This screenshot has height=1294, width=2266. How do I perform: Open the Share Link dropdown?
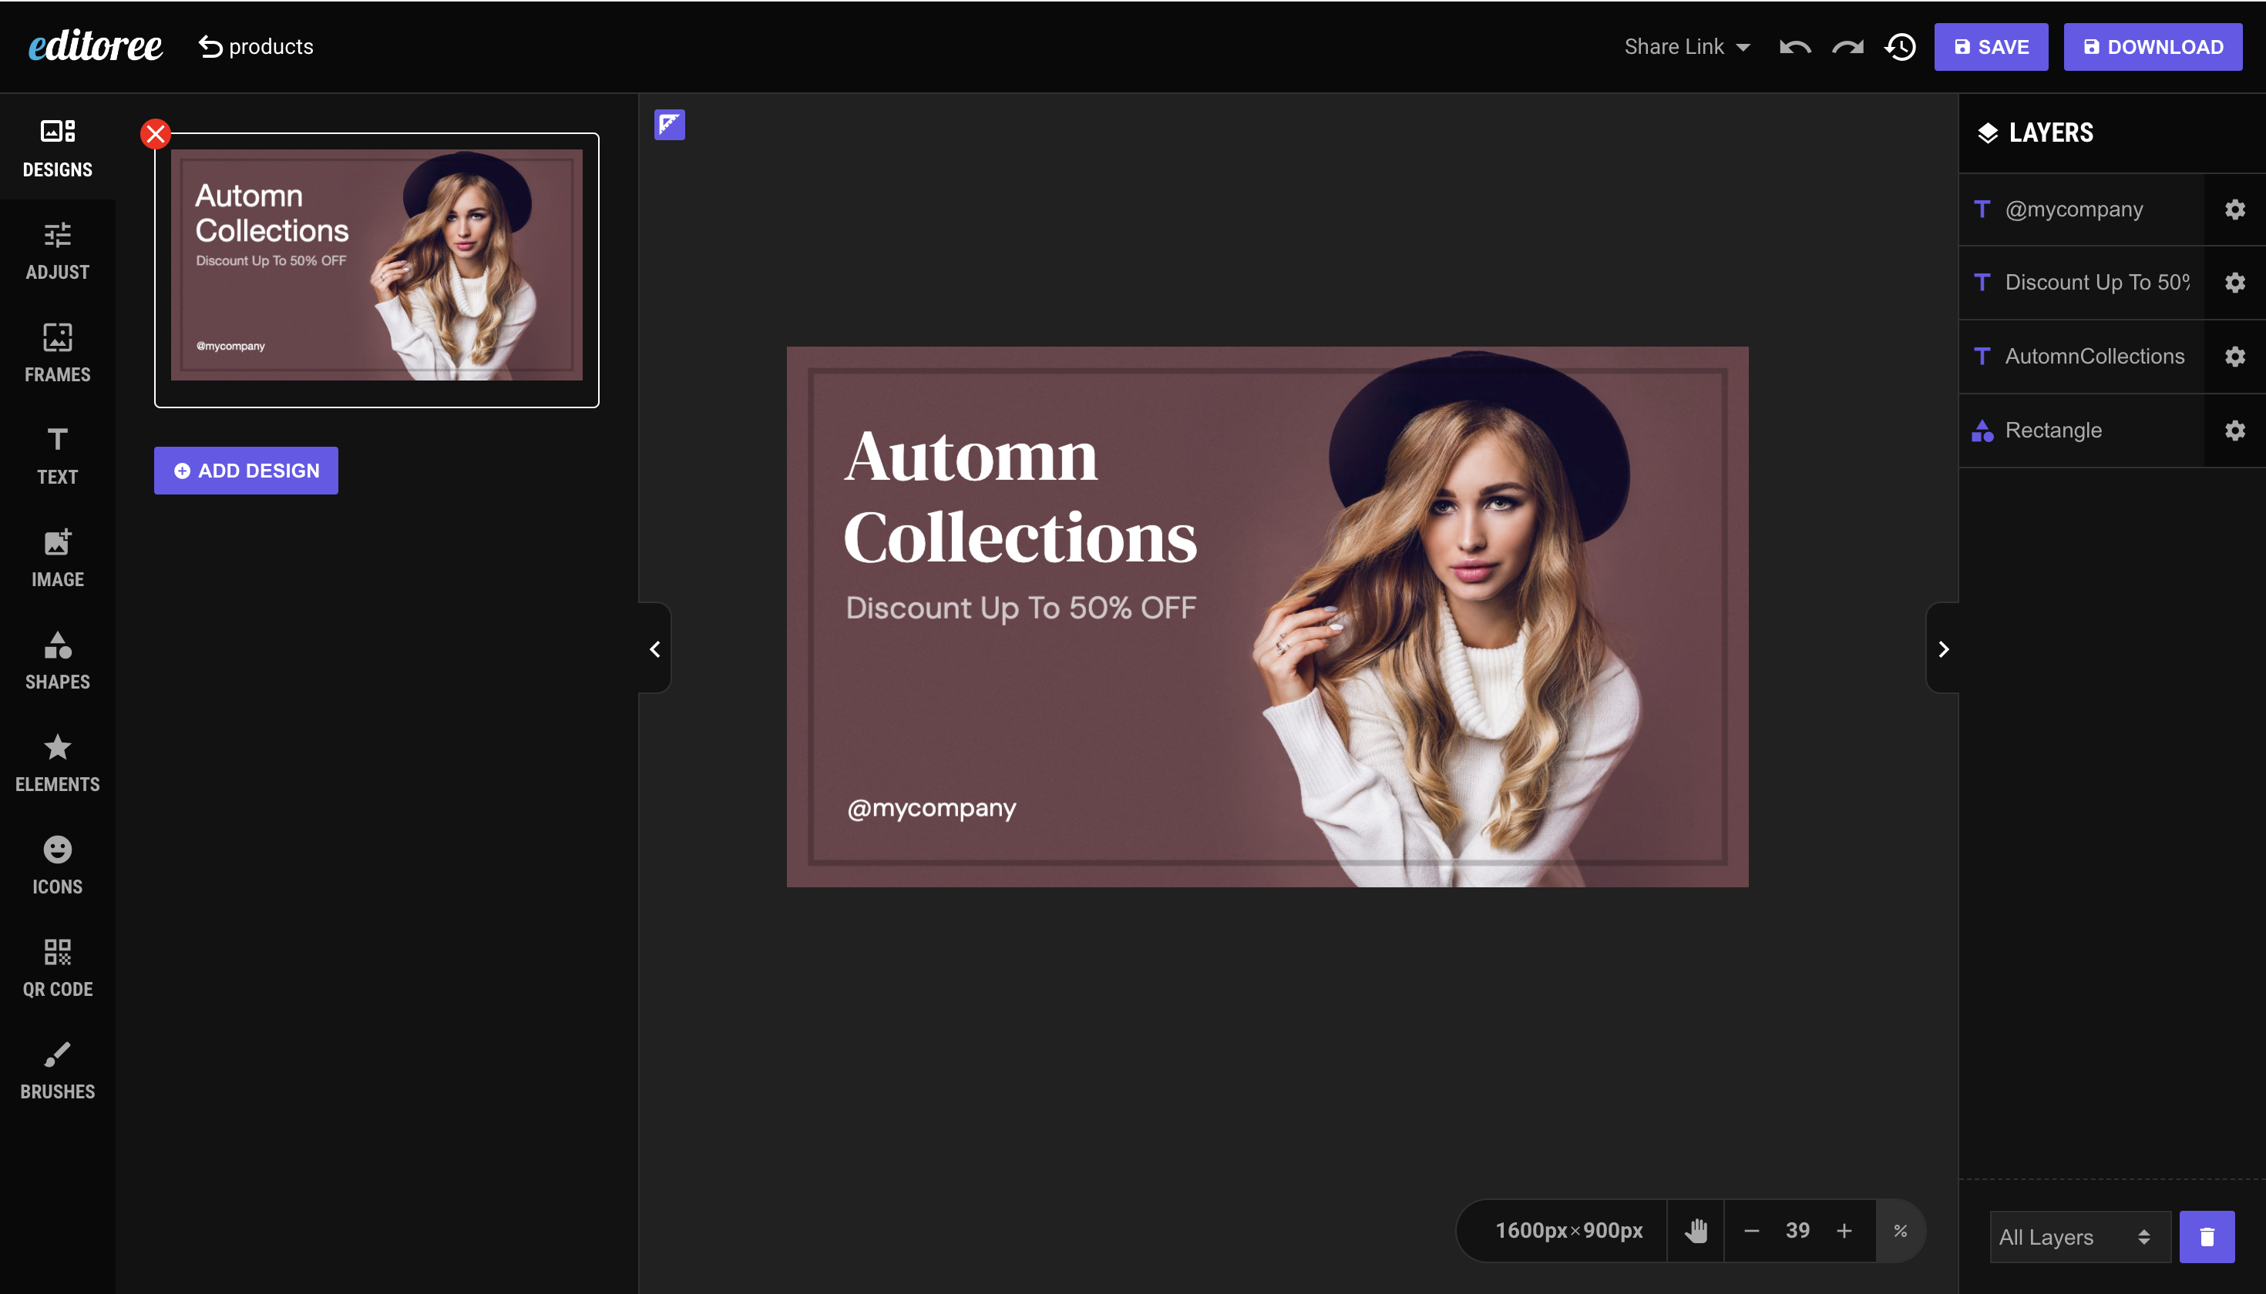[x=1687, y=46]
